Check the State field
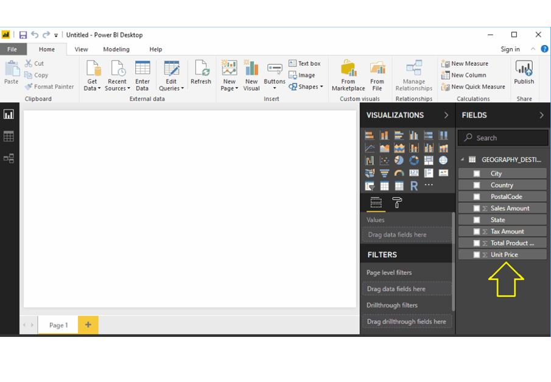 477,220
